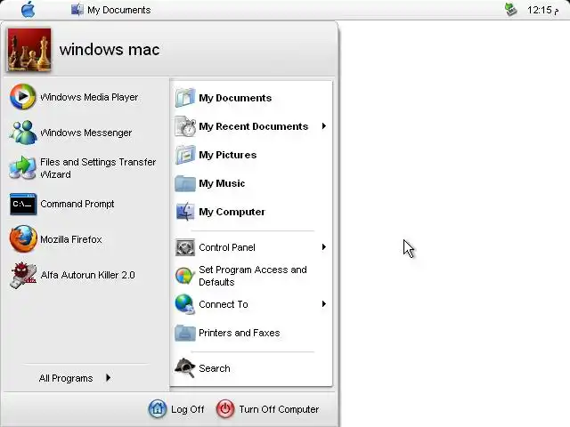Image resolution: width=570 pixels, height=427 pixels.
Task: Open My Documents text in menu
Action: (235, 98)
